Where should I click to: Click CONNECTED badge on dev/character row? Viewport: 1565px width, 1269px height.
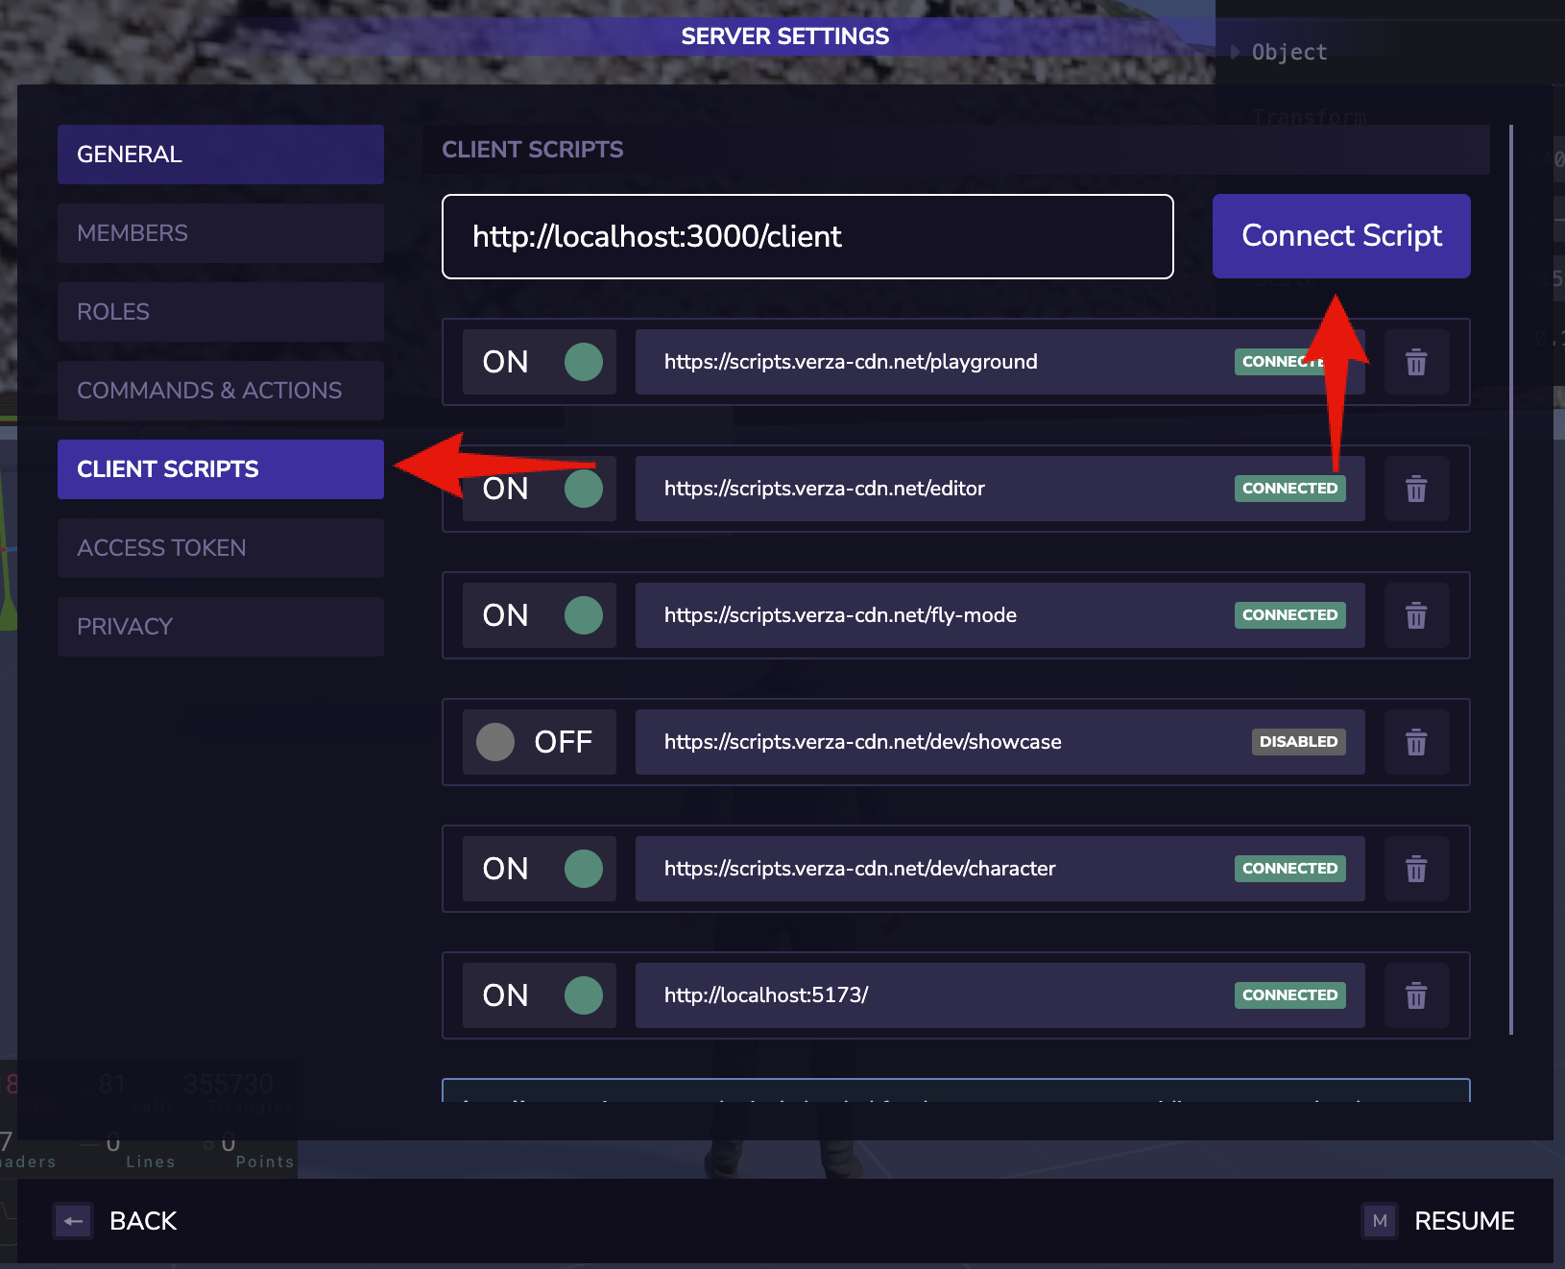tap(1289, 869)
